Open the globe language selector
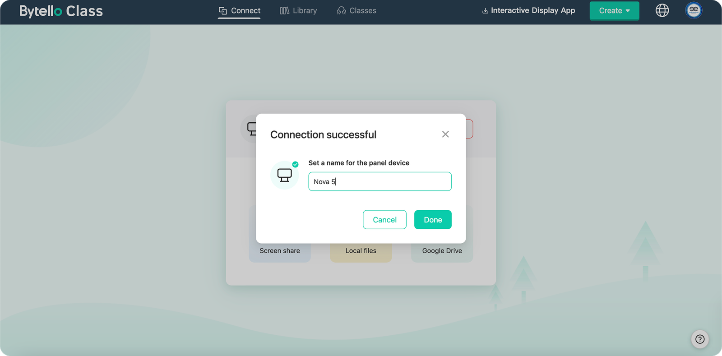 pyautogui.click(x=662, y=10)
